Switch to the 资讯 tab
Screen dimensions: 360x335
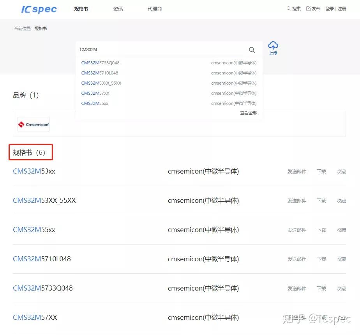point(118,8)
